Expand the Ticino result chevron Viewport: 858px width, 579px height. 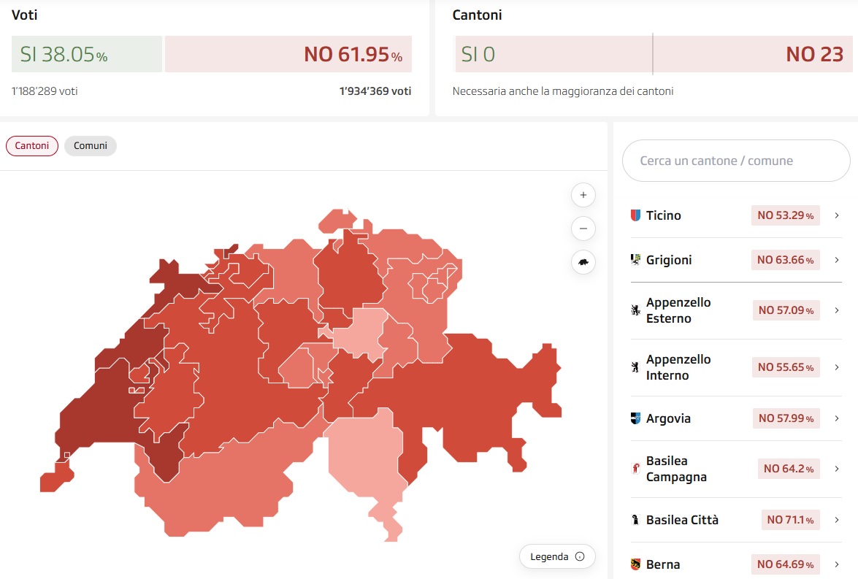837,215
